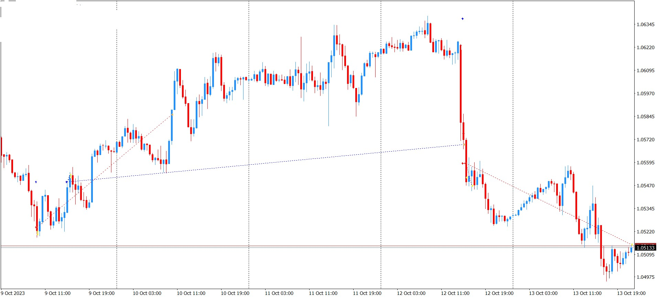Select the 1.05470 price scale value
The width and height of the screenshot is (659, 298).
[646, 186]
